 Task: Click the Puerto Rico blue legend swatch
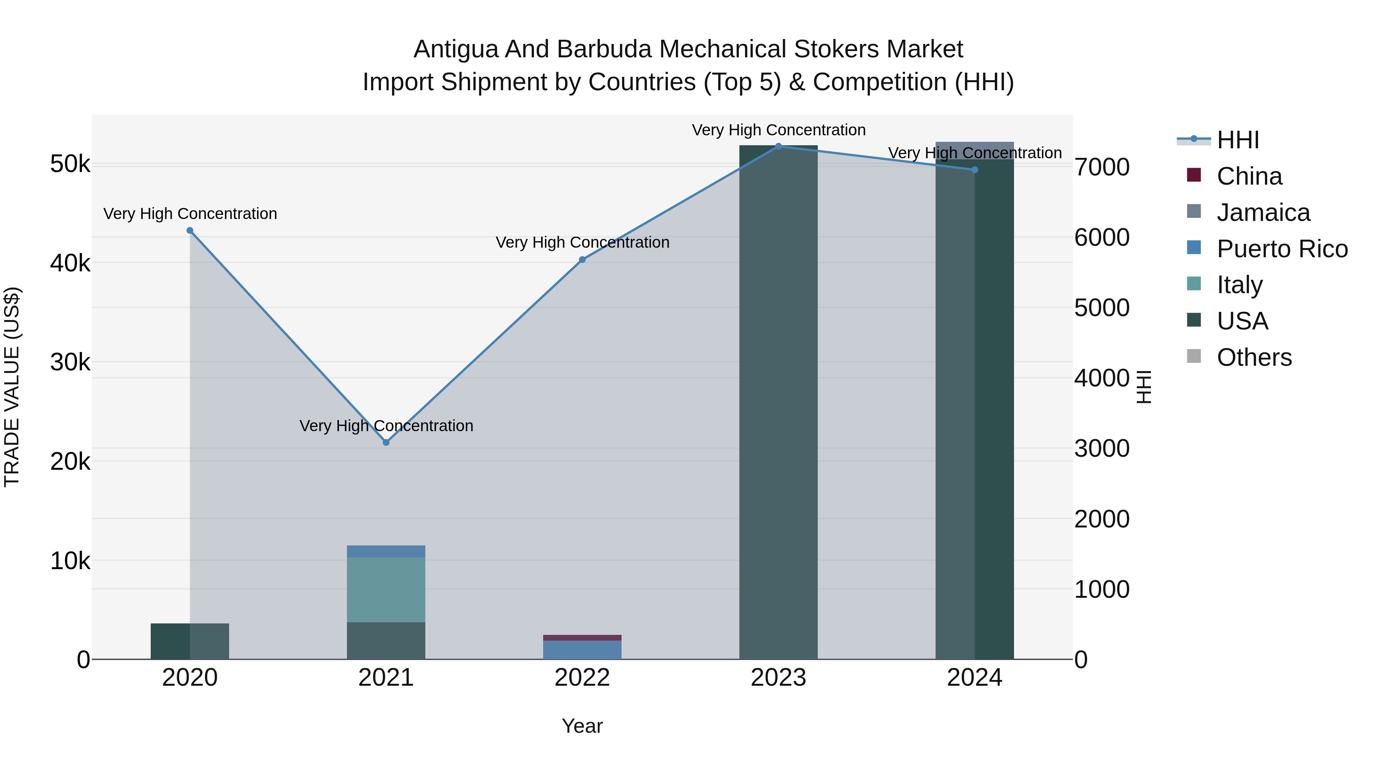(x=1194, y=247)
